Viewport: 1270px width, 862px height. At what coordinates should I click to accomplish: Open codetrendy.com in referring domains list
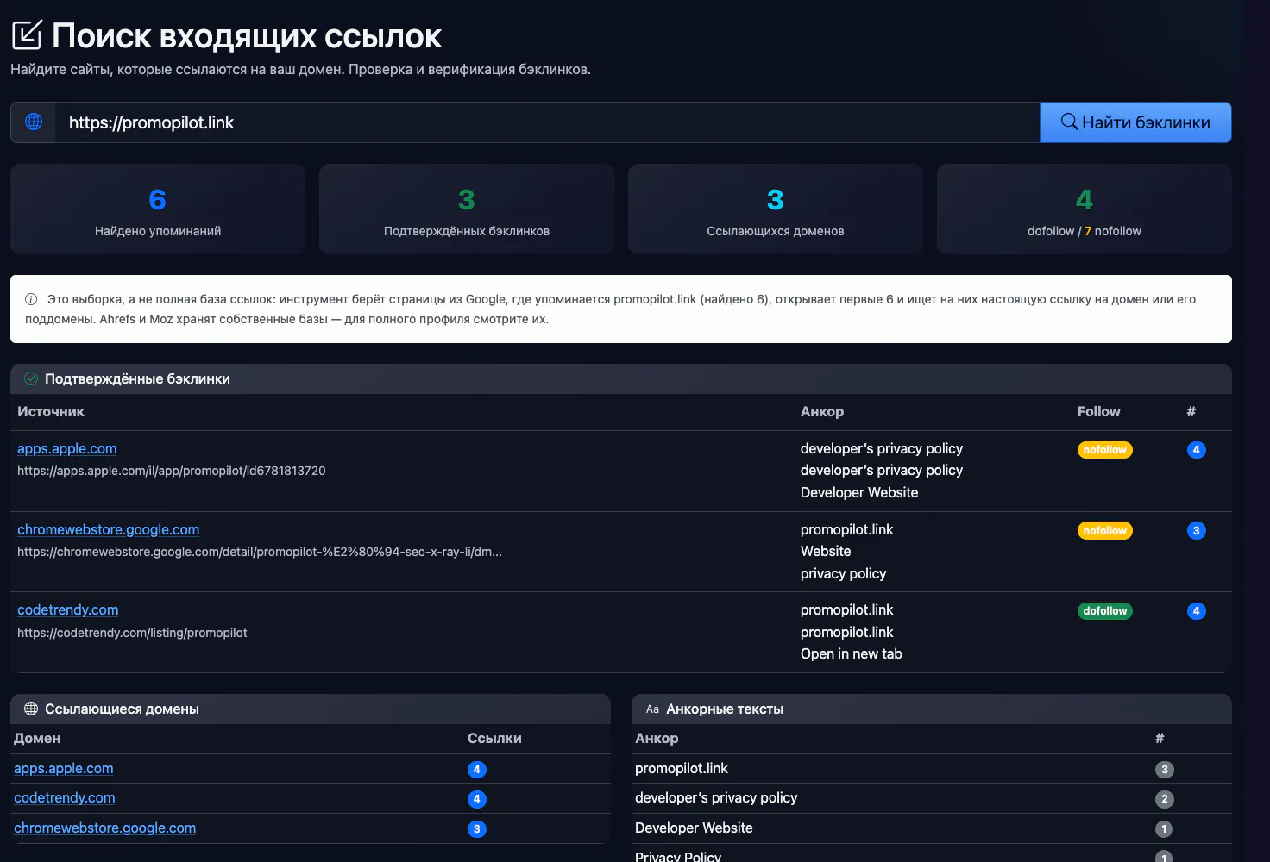tap(65, 797)
